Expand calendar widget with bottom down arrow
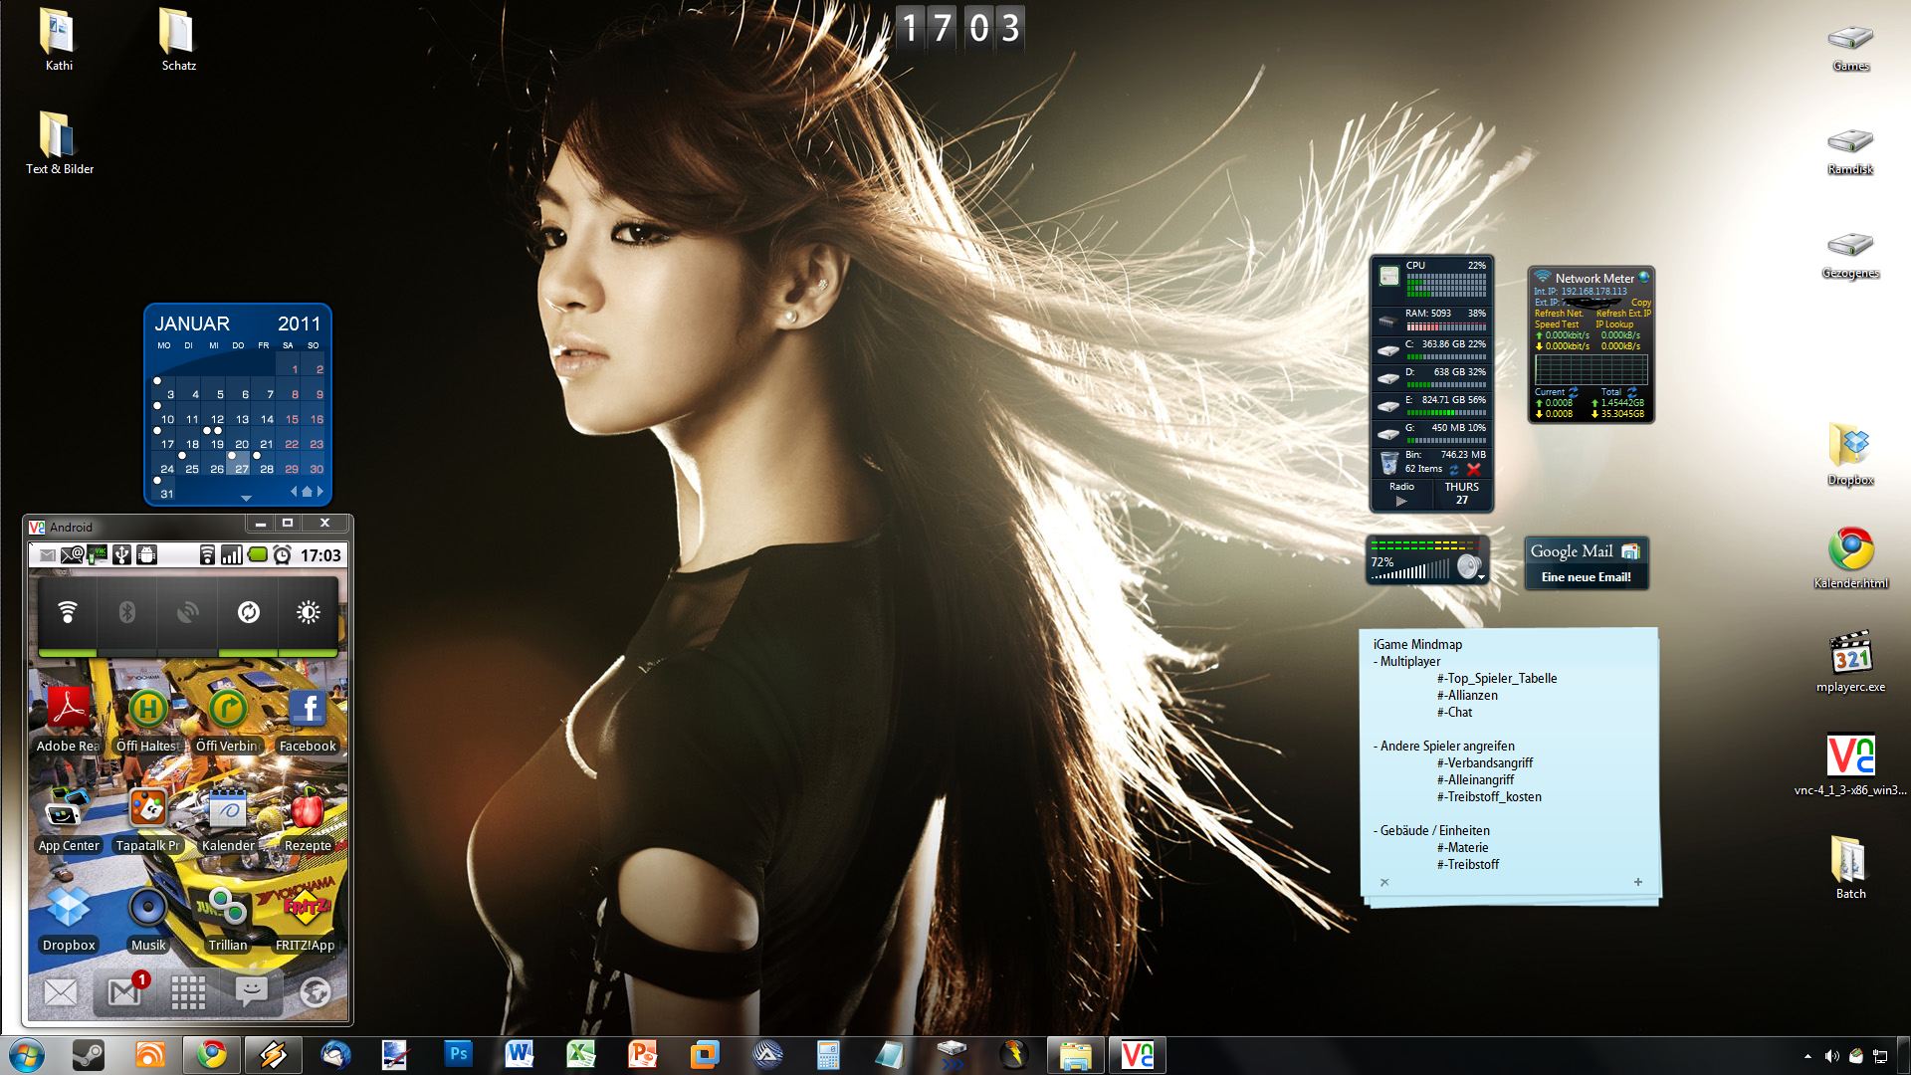Screen dimensions: 1911x1075 coord(246,498)
